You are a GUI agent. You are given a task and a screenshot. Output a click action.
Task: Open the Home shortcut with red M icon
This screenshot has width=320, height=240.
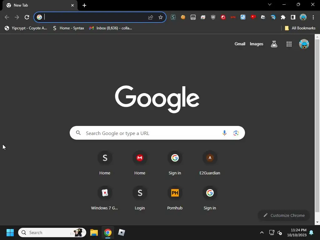click(140, 163)
